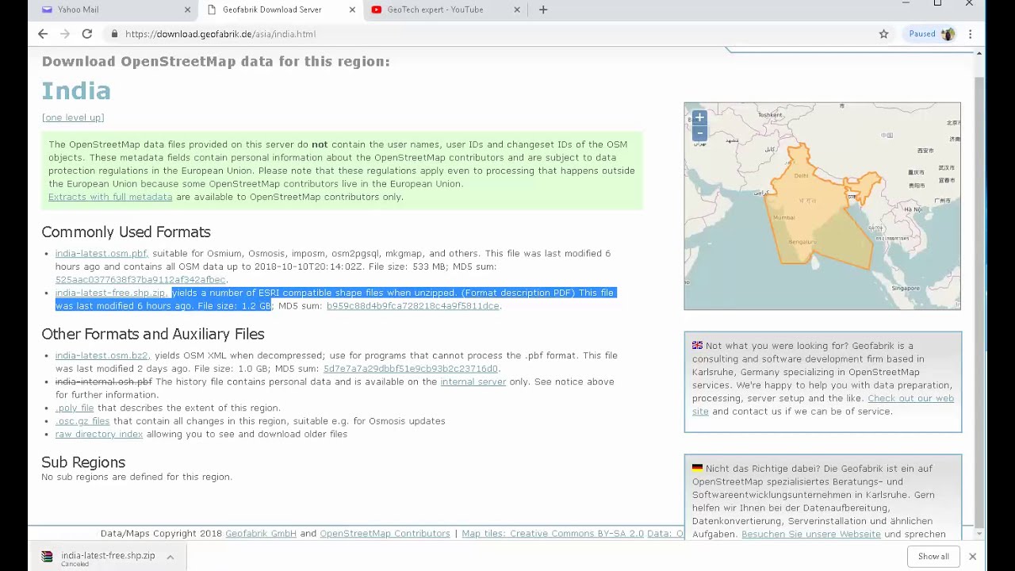Zoom in on the map
This screenshot has height=571, width=1015.
coord(699,117)
